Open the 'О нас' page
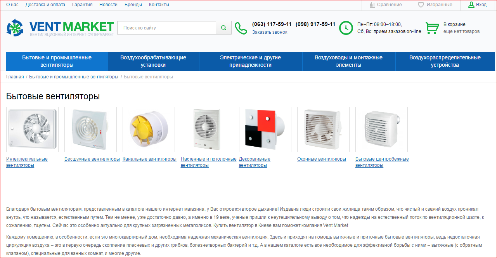Viewport: 497px width, 258px height. point(12,5)
